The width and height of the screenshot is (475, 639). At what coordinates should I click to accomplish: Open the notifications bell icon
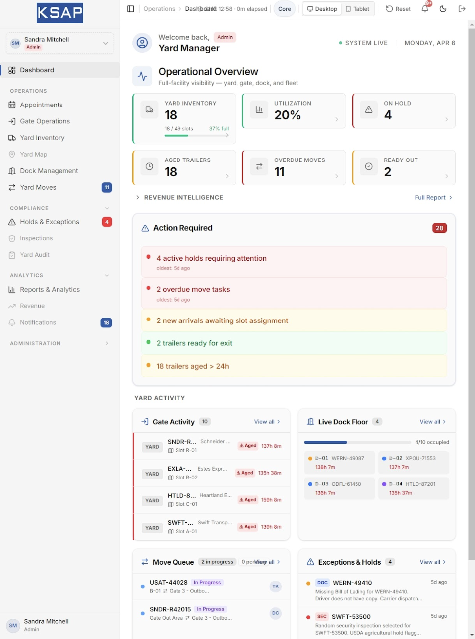coord(425,9)
